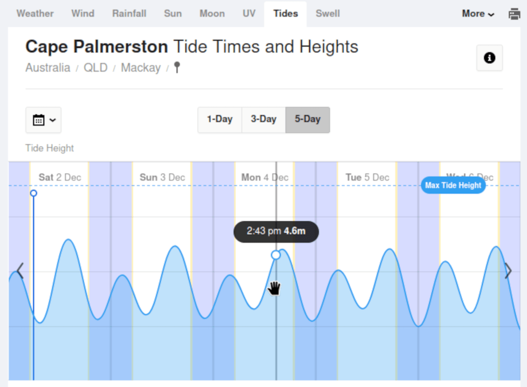
Task: Select the 5-Day view
Action: [308, 119]
